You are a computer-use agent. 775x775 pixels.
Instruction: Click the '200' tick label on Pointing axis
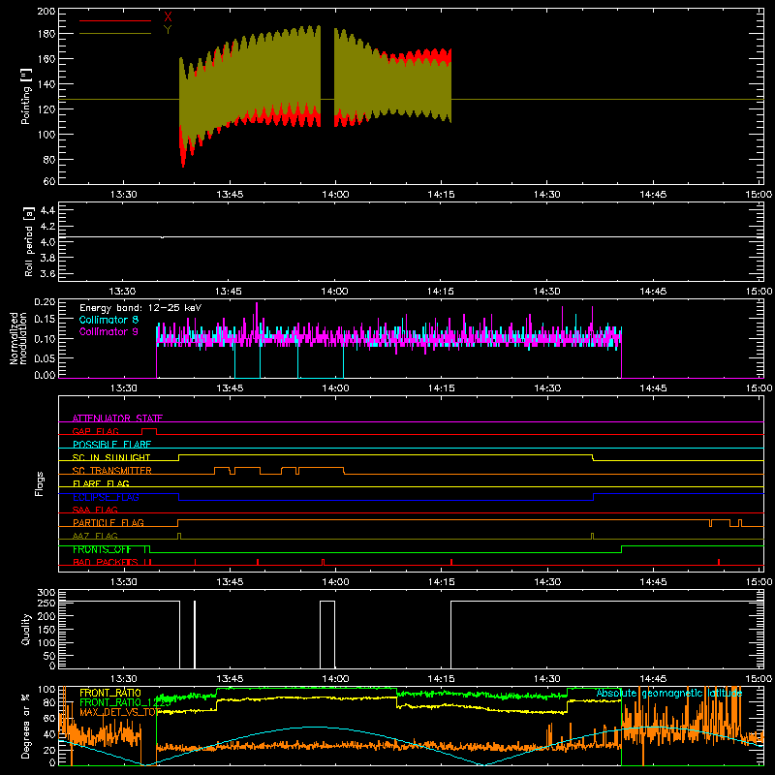tap(46, 11)
